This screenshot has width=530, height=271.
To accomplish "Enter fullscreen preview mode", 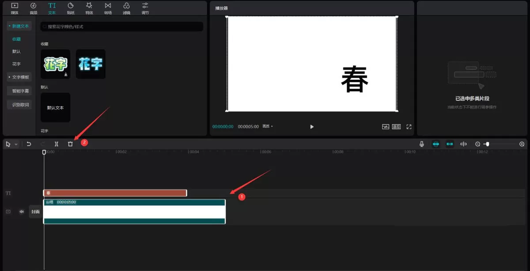I will (409, 127).
